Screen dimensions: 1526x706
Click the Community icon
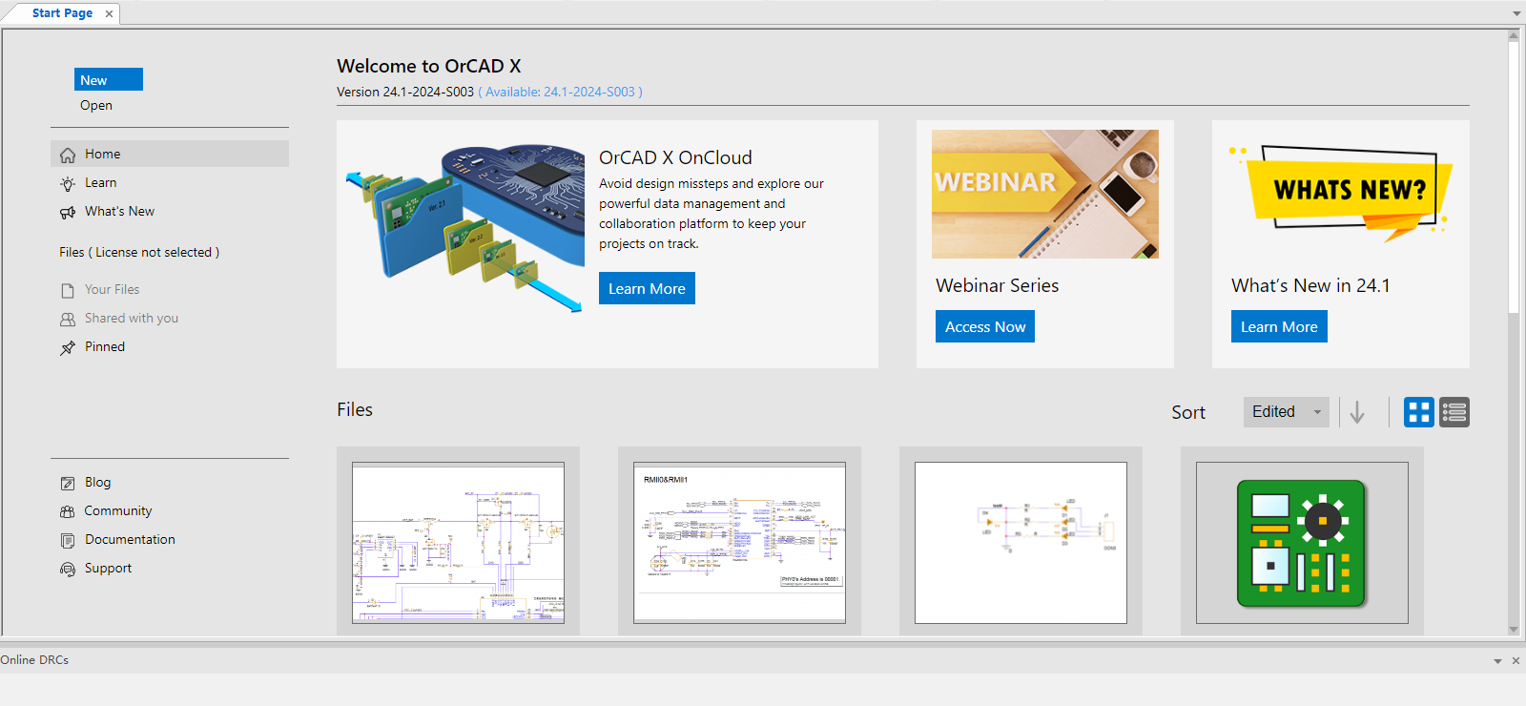(68, 511)
